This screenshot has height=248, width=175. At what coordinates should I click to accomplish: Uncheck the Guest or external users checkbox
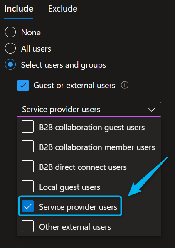click(23, 86)
